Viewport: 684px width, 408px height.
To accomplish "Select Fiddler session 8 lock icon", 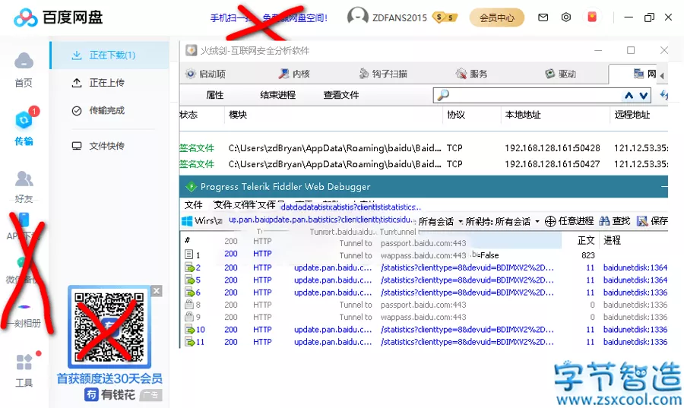I will [189, 304].
